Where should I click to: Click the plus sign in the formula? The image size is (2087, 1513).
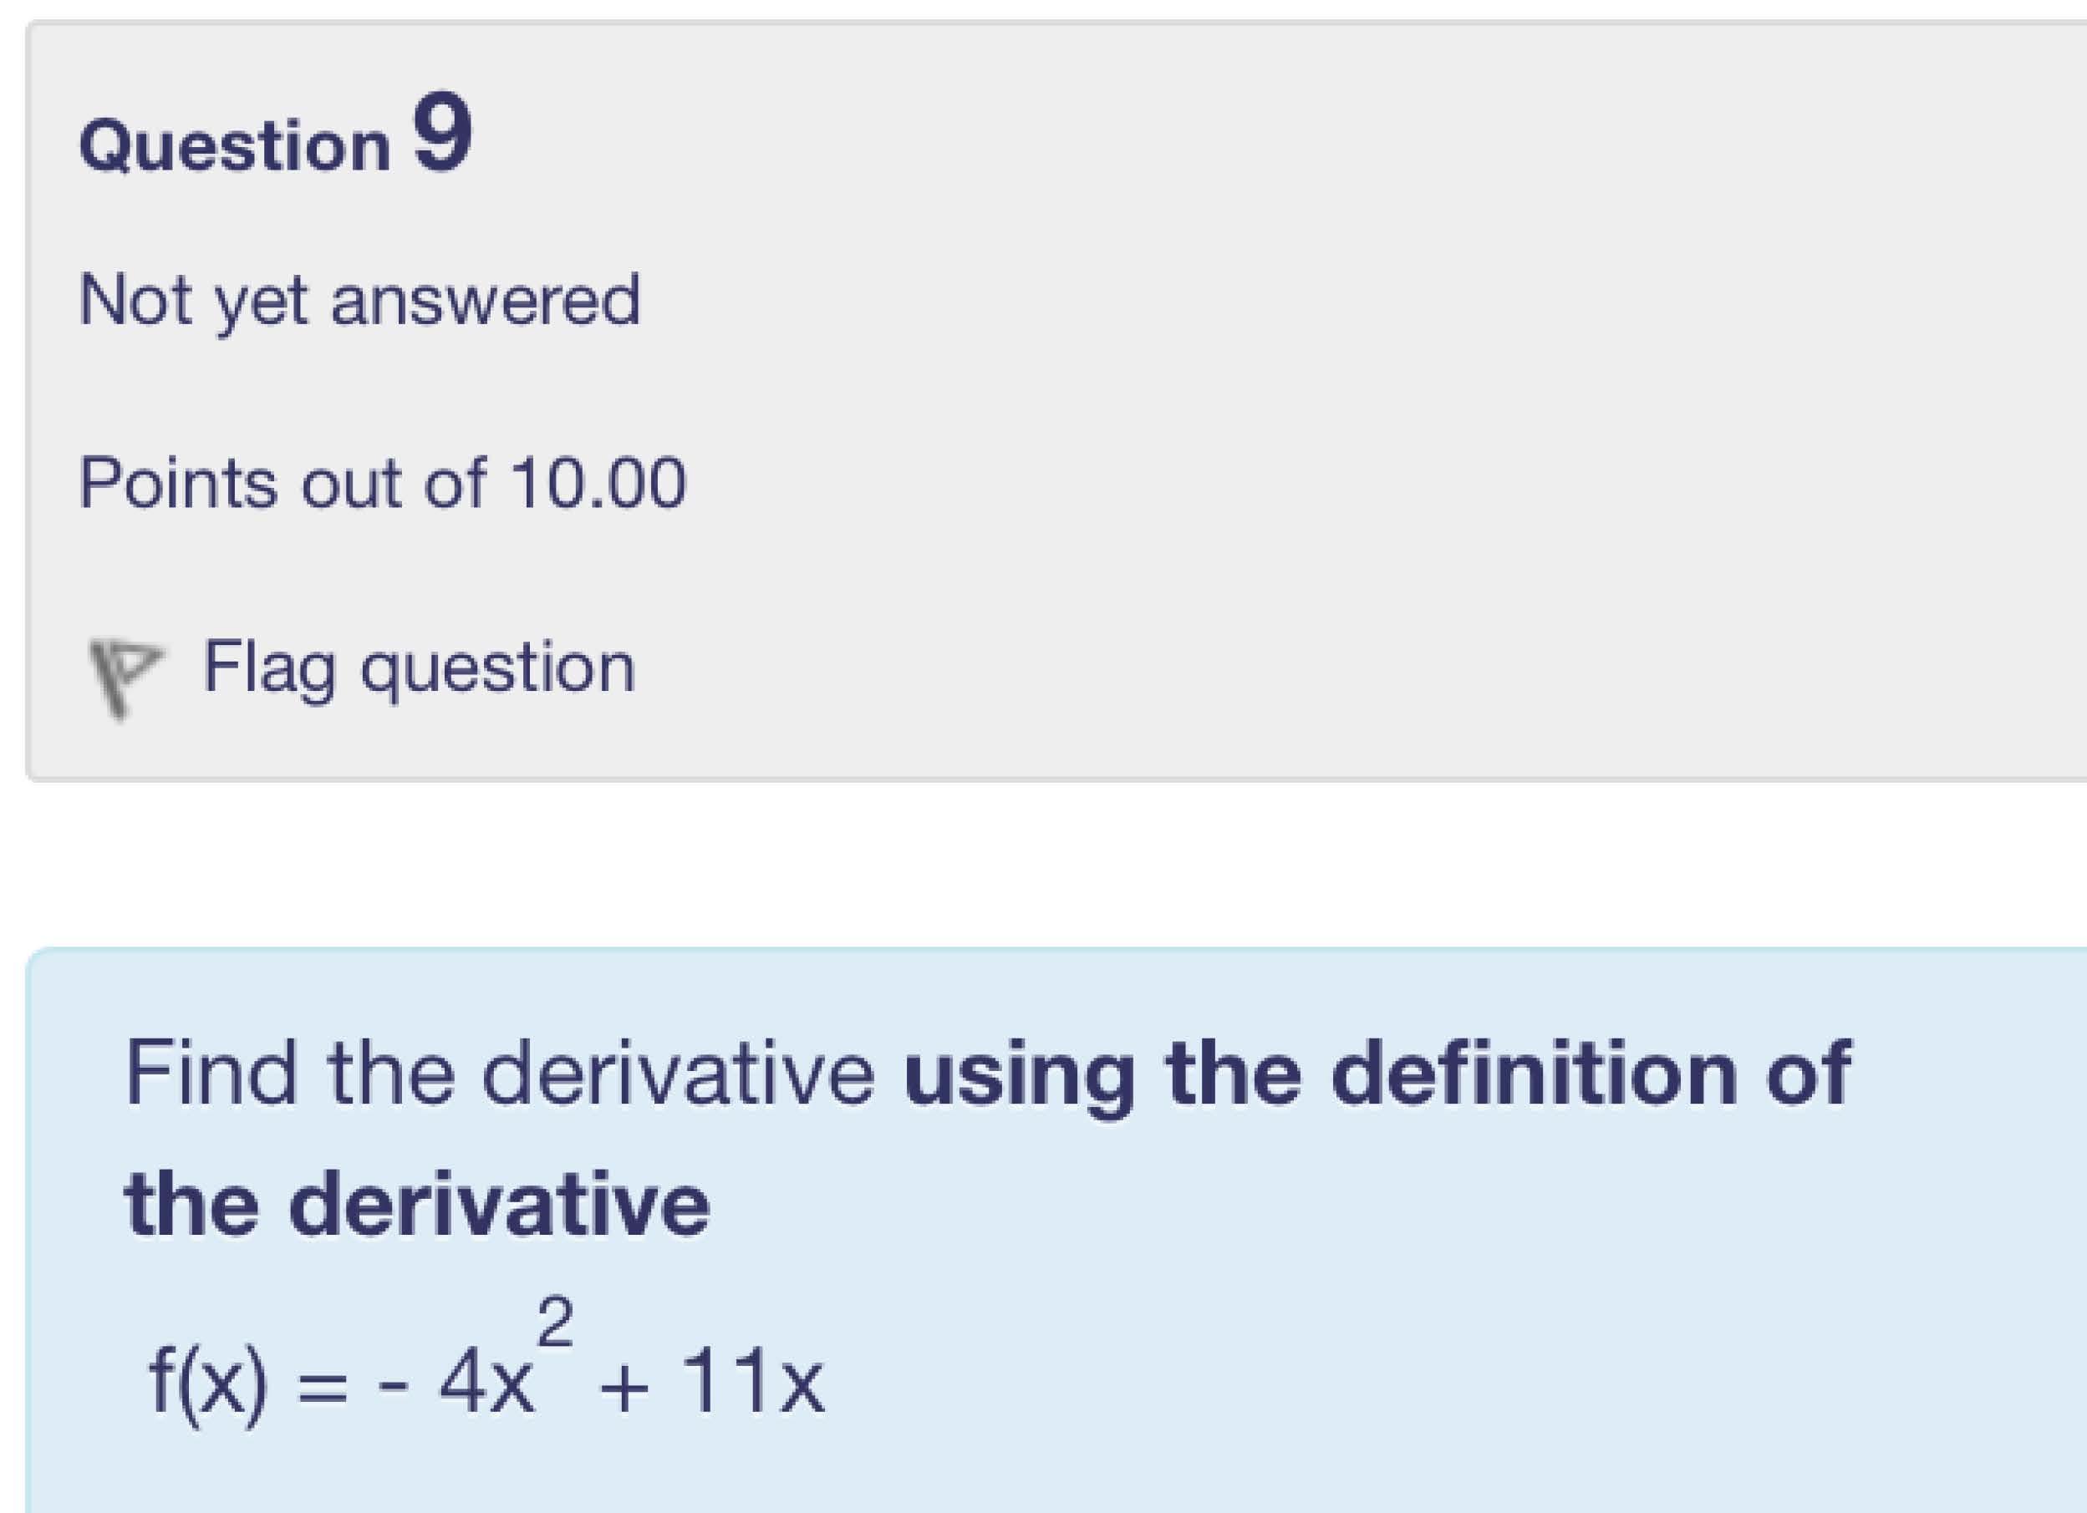[625, 1385]
